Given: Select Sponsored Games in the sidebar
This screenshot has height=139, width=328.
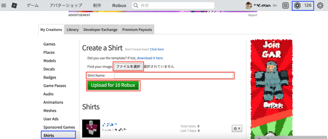Looking at the screenshot, I should (59, 127).
